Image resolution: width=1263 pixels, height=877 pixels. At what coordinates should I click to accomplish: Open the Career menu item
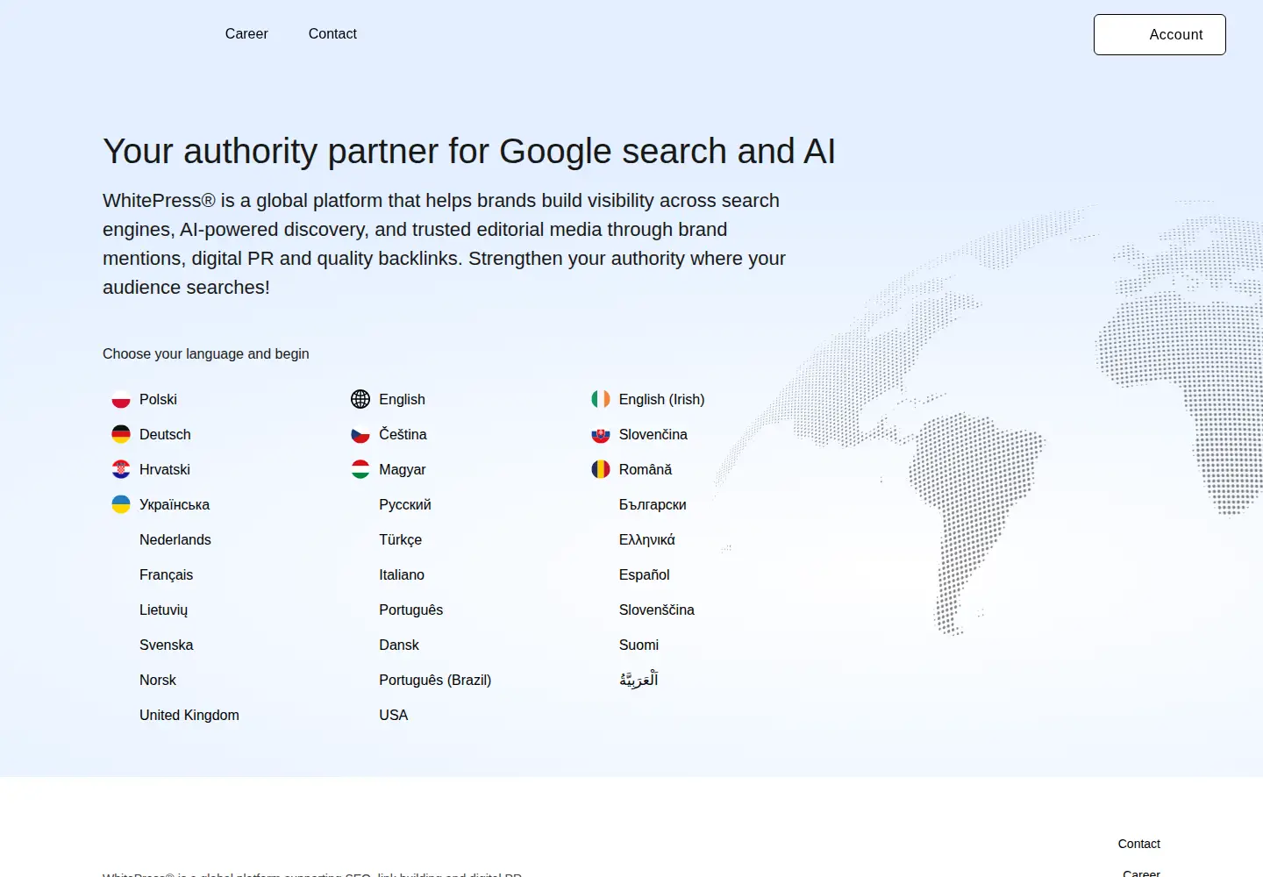coord(246,33)
